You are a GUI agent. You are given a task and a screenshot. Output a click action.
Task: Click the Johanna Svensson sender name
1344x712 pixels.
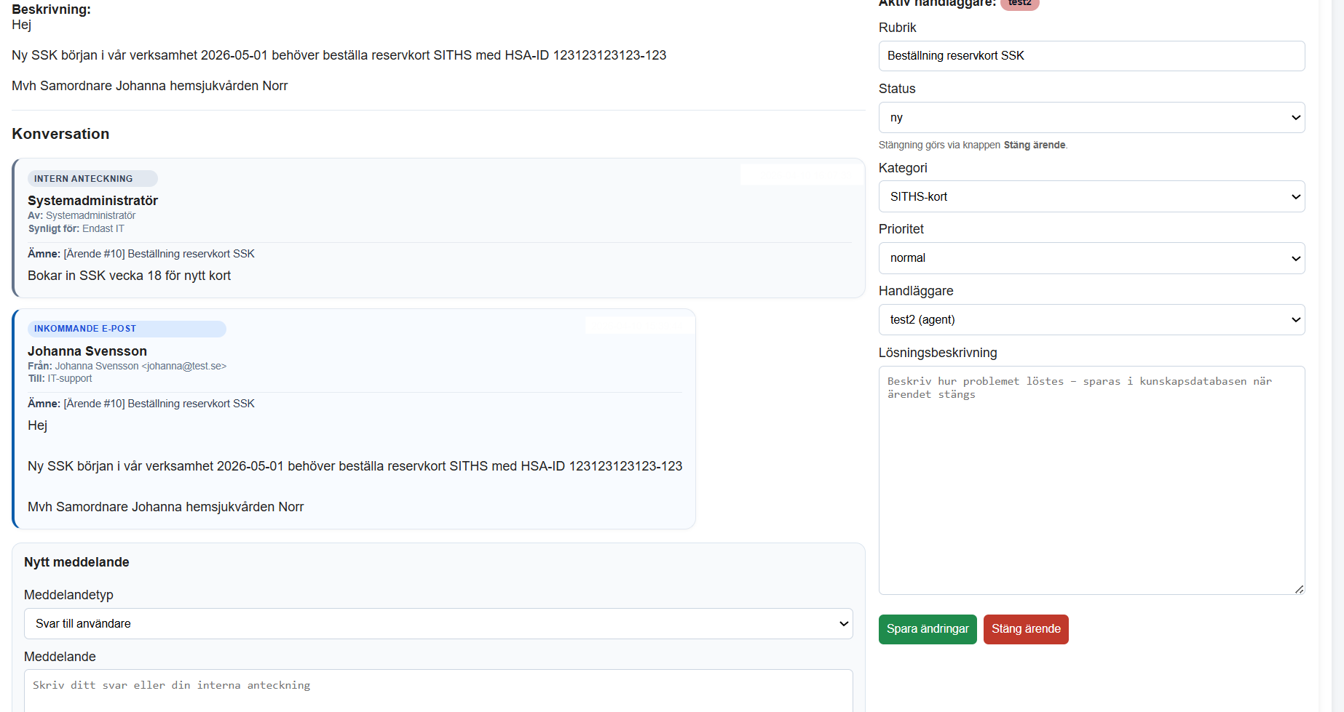coord(87,351)
